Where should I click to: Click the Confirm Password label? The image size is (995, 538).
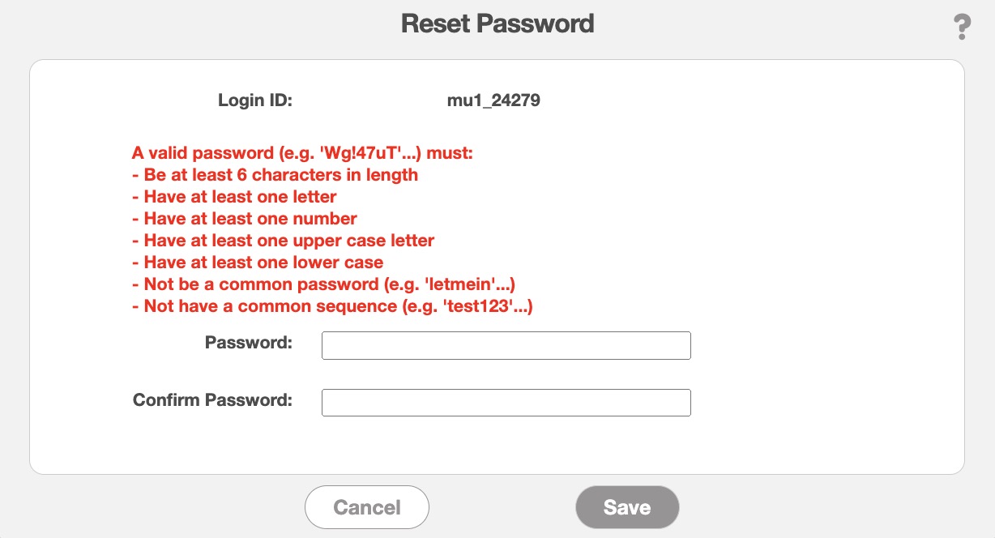[212, 400]
